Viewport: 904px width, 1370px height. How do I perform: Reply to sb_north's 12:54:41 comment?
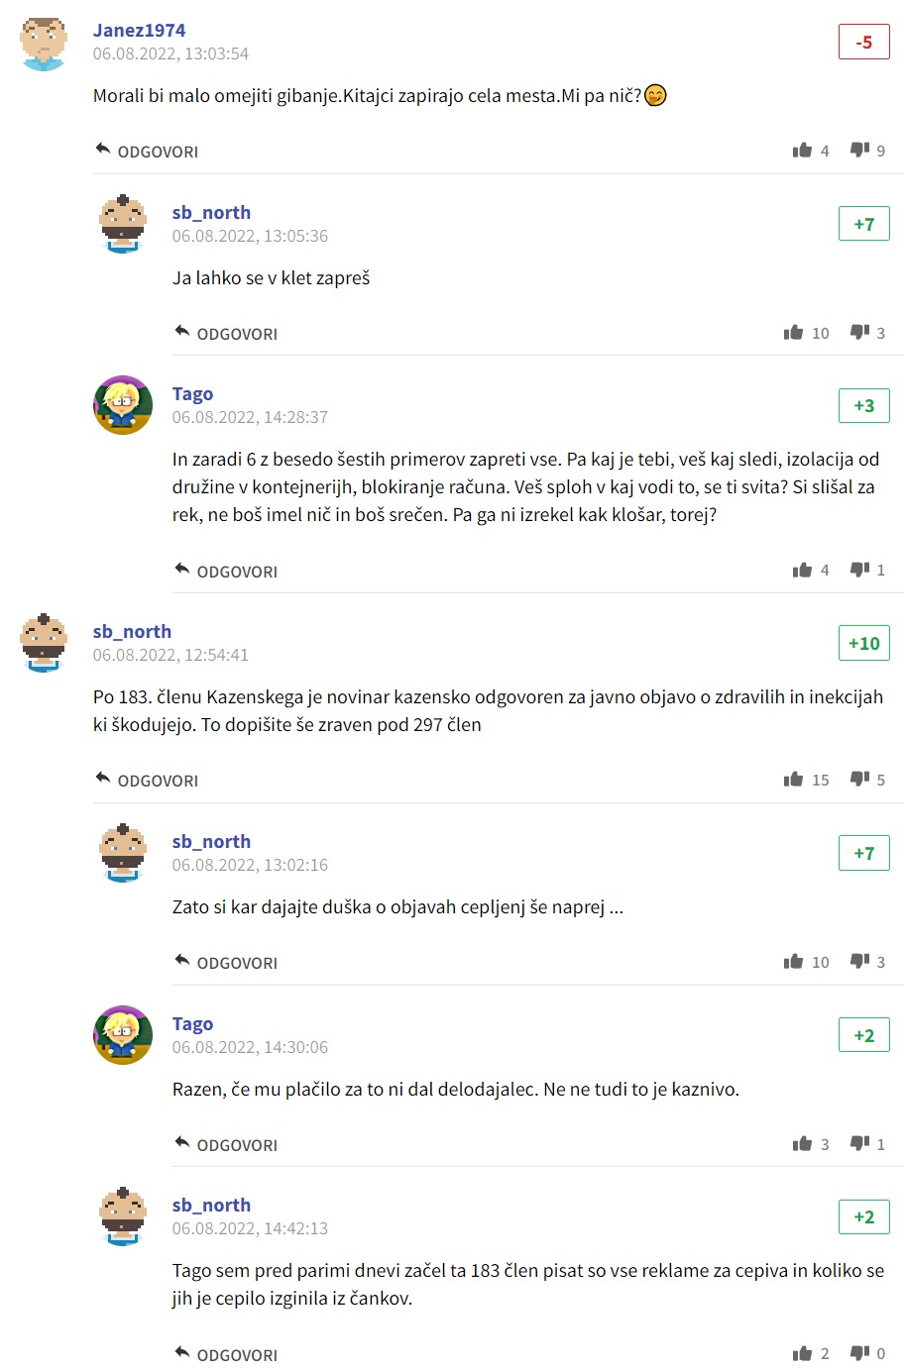click(147, 780)
